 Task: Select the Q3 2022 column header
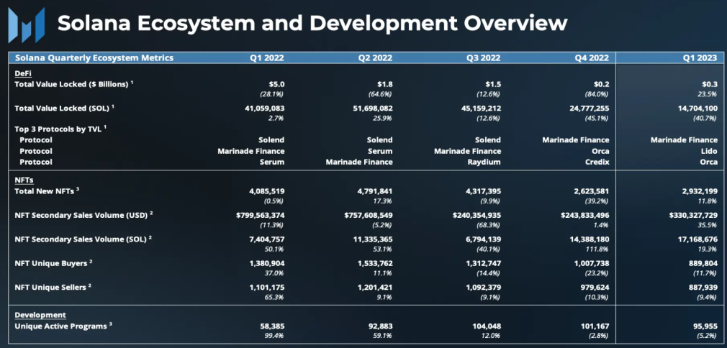pyautogui.click(x=484, y=58)
